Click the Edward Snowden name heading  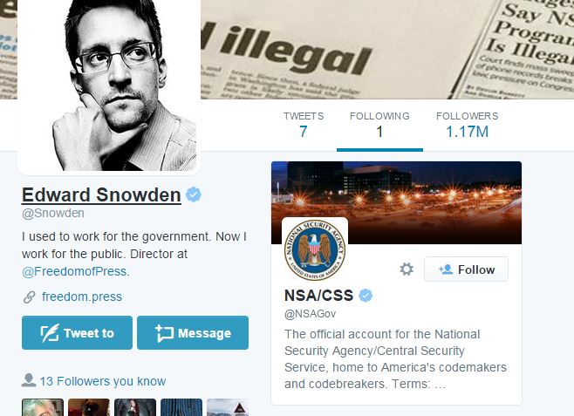(x=101, y=194)
